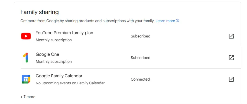Screen dimensions: 247x104
Task: Click the help question mark icon beside Learn more
Action: [177, 21]
